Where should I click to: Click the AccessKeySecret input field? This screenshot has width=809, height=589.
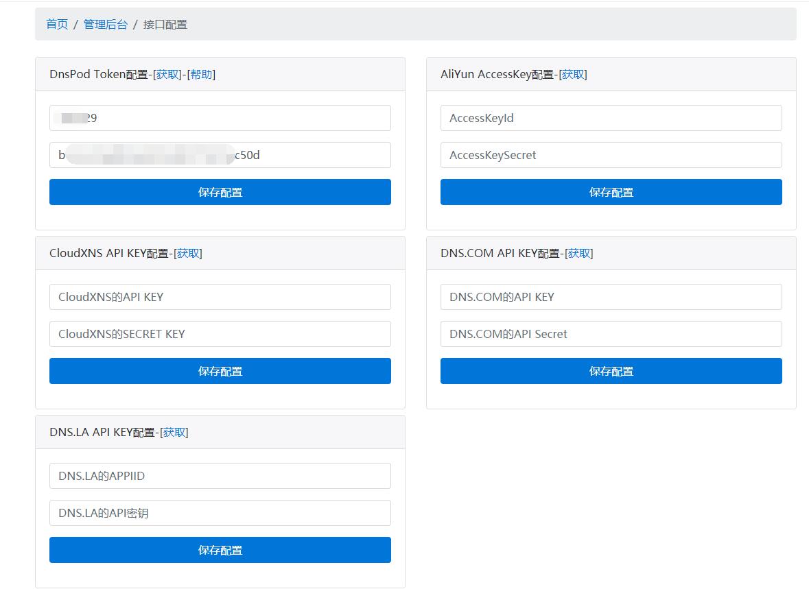click(611, 154)
